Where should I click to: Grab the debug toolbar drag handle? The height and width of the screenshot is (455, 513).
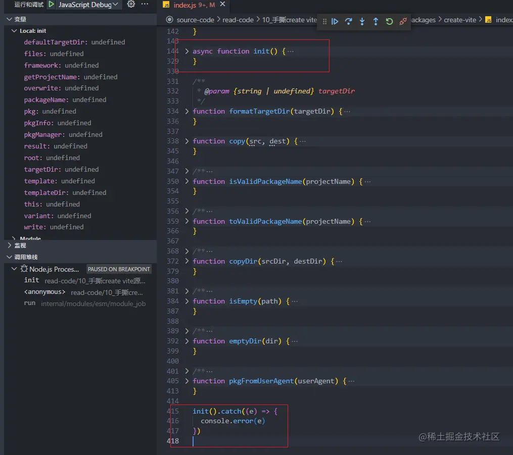tap(324, 21)
